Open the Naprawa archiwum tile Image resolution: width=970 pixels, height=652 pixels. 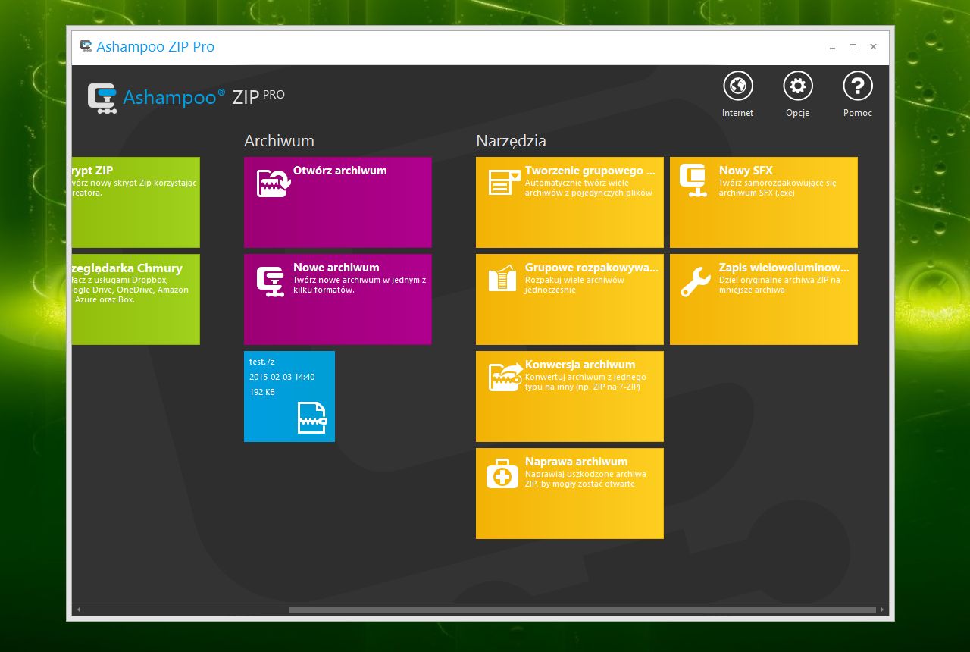(x=570, y=494)
